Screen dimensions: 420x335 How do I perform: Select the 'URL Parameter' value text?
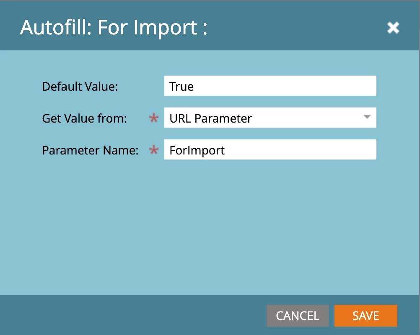(210, 118)
